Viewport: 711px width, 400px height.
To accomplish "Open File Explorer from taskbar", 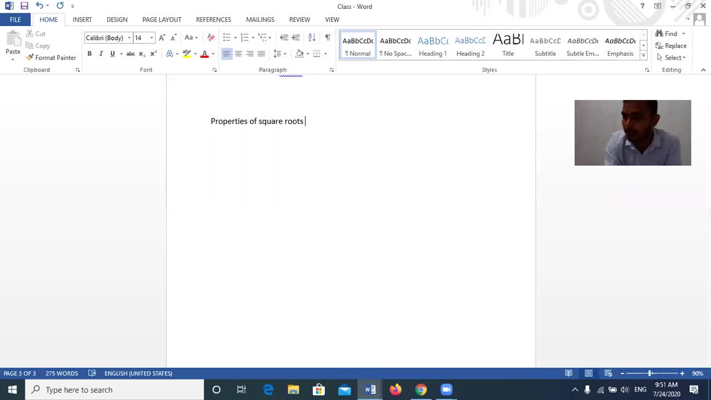I will (293, 389).
